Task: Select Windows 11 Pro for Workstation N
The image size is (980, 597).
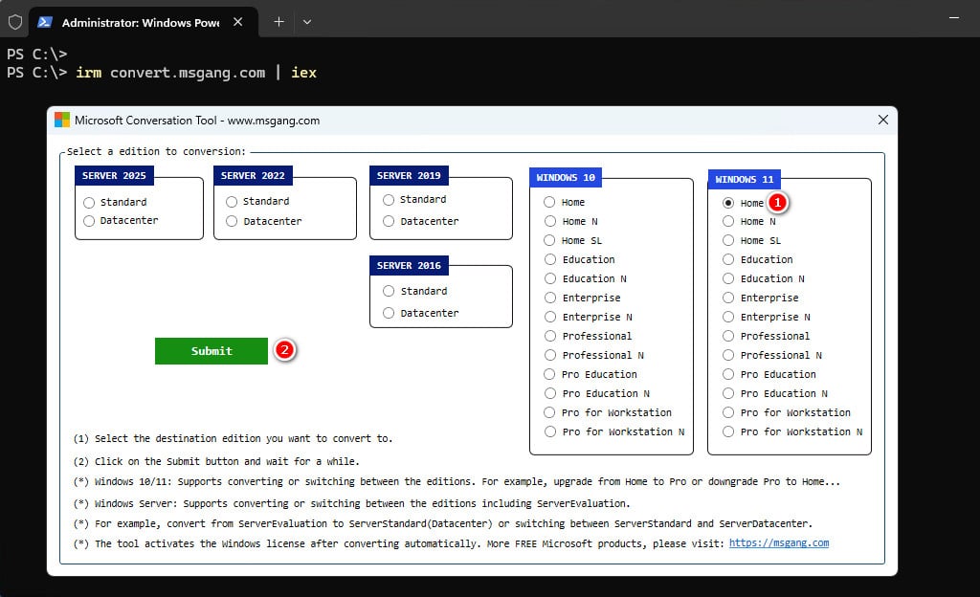Action: point(792,431)
